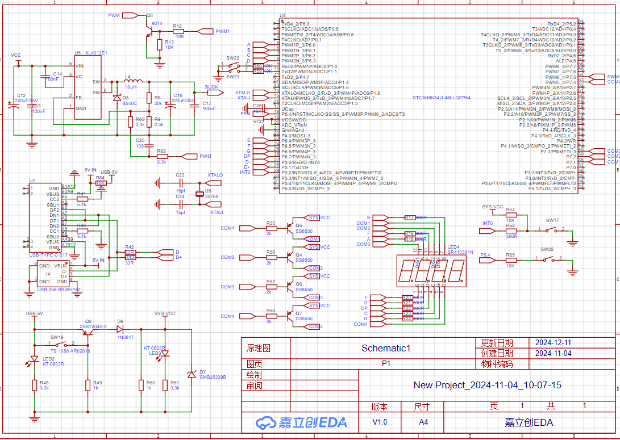This screenshot has width=620, height=440.
Task: Select resistor R9 2.5k
Action: pos(149,122)
